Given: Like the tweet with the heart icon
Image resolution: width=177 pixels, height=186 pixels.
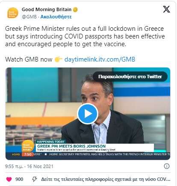Looking at the screenshot, I should tap(9, 179).
